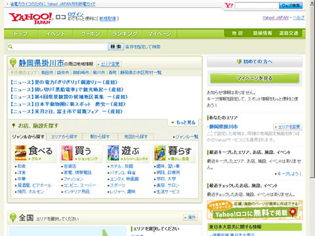Click the マイページを見る green button
315x236 pixels.
(255, 79)
